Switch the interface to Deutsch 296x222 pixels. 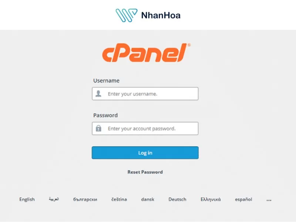(177, 199)
